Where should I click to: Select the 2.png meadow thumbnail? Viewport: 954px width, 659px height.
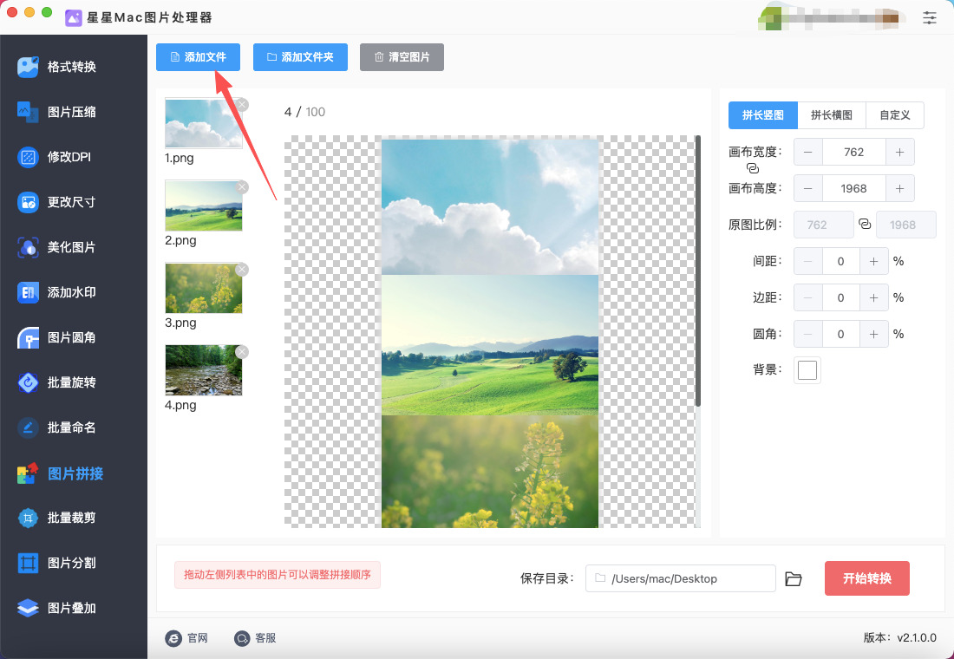[203, 206]
